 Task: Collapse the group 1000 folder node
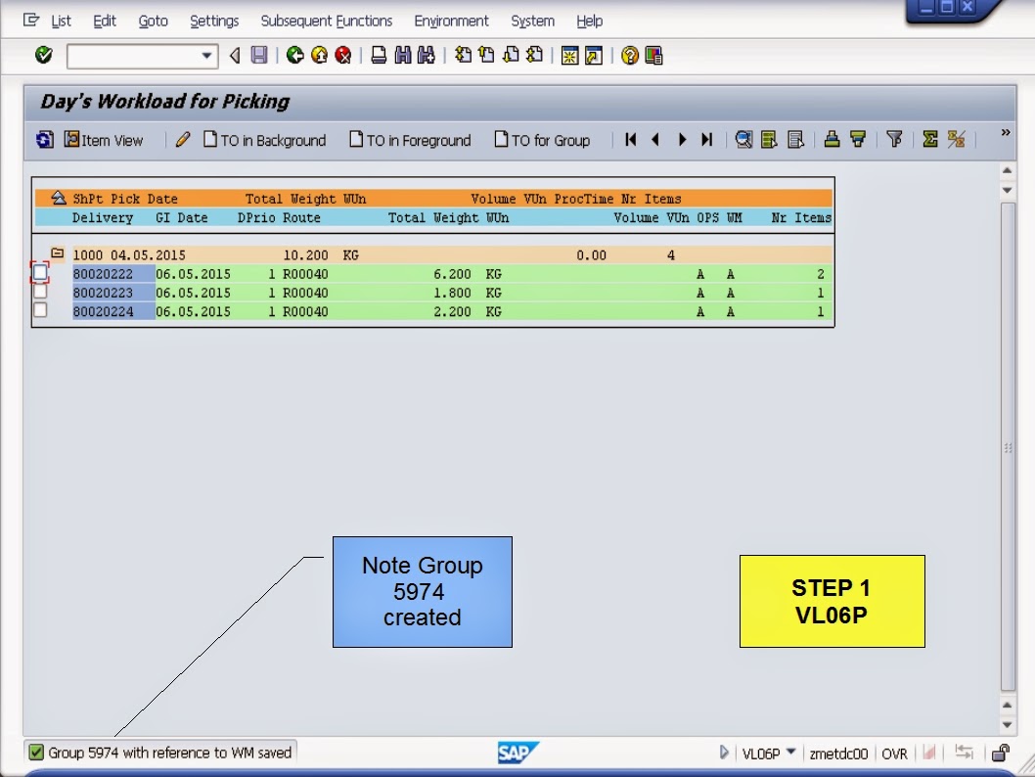(56, 253)
